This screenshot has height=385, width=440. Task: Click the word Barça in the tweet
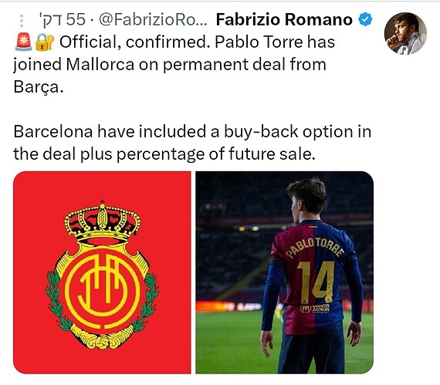point(39,87)
